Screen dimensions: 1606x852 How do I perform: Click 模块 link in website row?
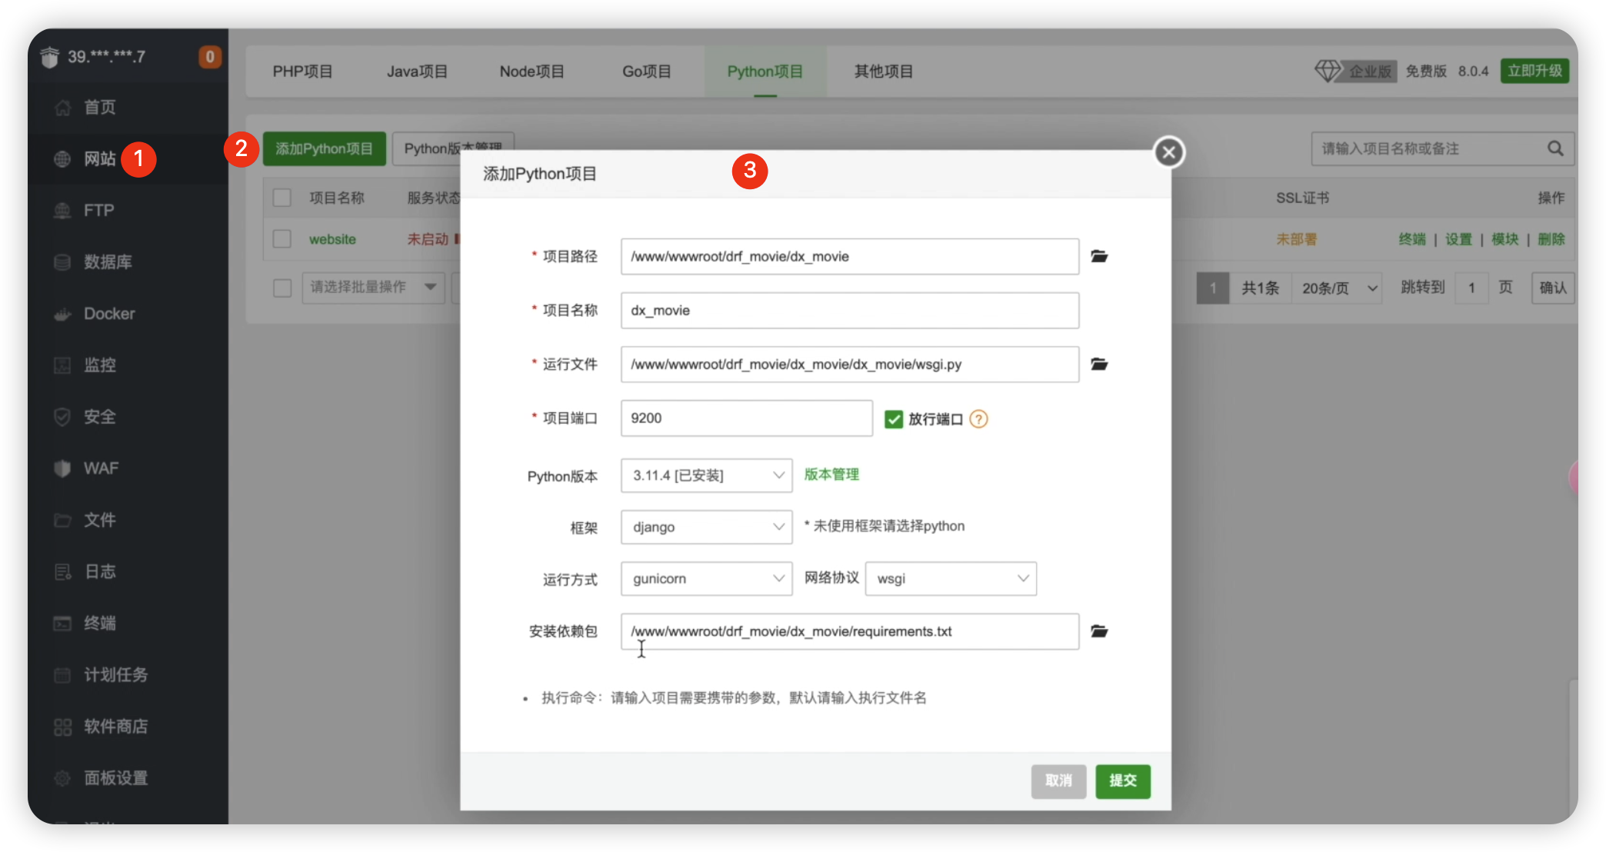point(1504,239)
